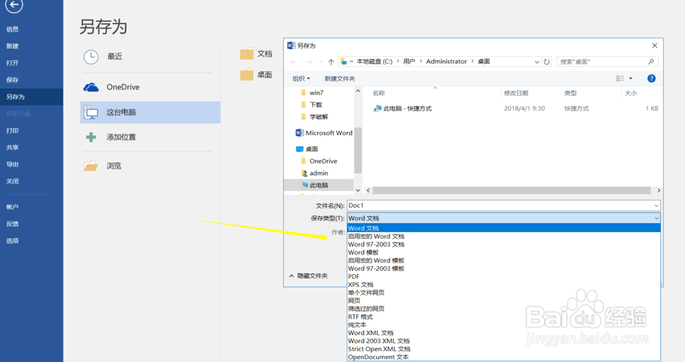The height and width of the screenshot is (362, 685).
Task: Open 打开 in backstage sidebar
Action: pyautogui.click(x=12, y=63)
